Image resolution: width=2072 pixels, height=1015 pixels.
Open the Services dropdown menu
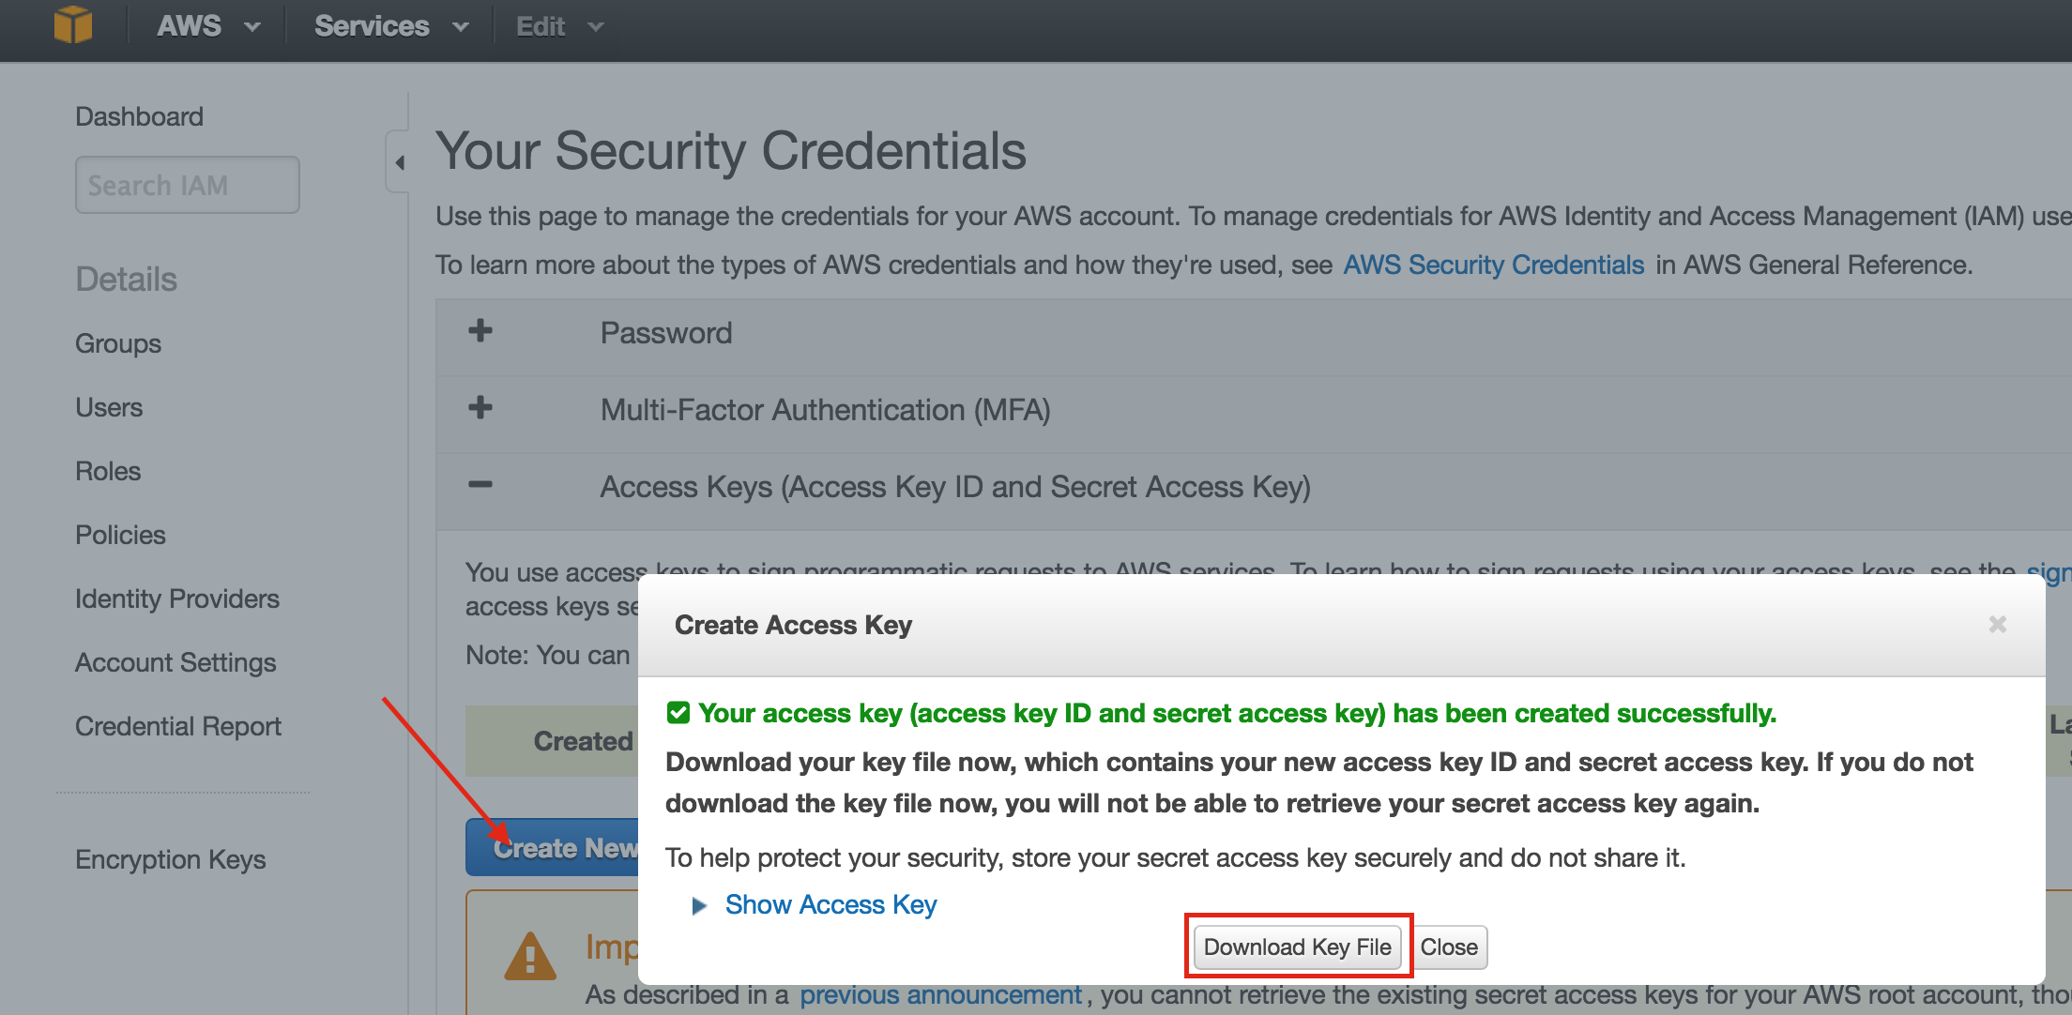click(x=391, y=26)
